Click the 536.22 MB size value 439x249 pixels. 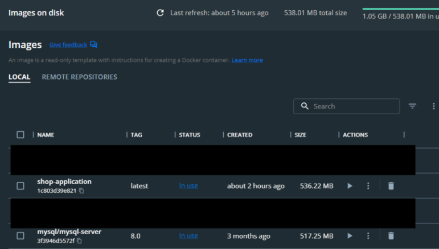(317, 186)
